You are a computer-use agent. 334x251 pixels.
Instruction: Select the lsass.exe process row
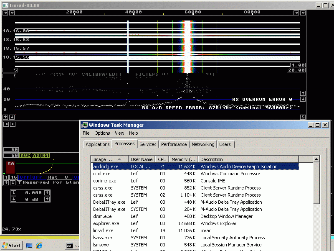coord(195,238)
